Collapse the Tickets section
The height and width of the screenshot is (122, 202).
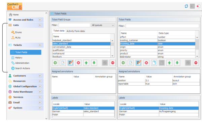pos(40,45)
